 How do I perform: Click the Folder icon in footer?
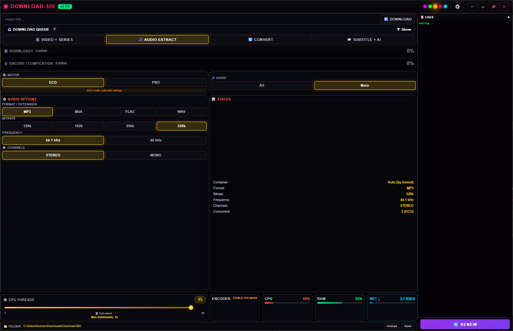(5, 327)
